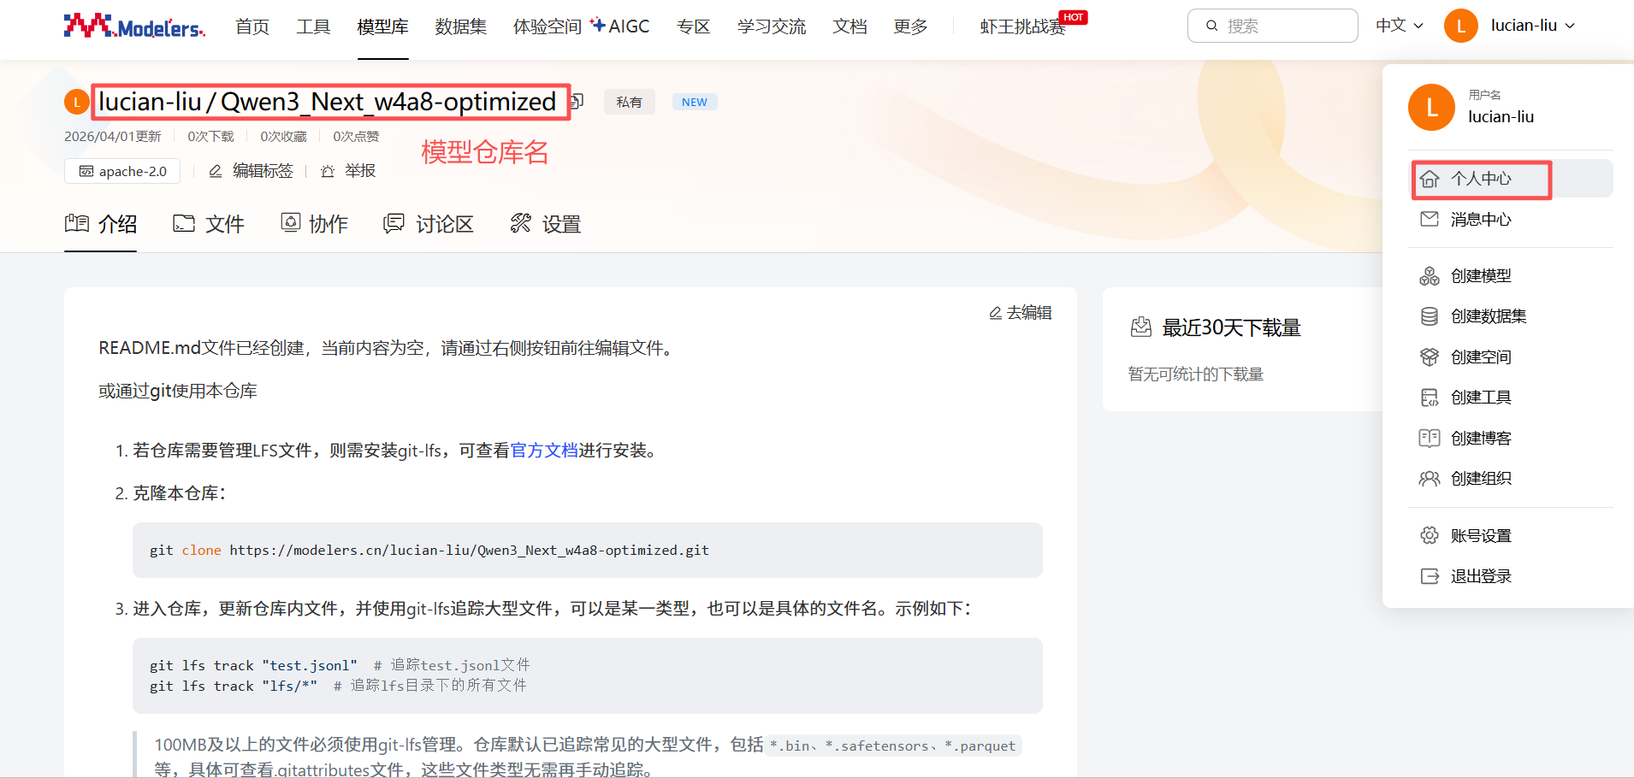The height and width of the screenshot is (778, 1634).
Task: Click the 创建博客 book icon
Action: coord(1429,439)
